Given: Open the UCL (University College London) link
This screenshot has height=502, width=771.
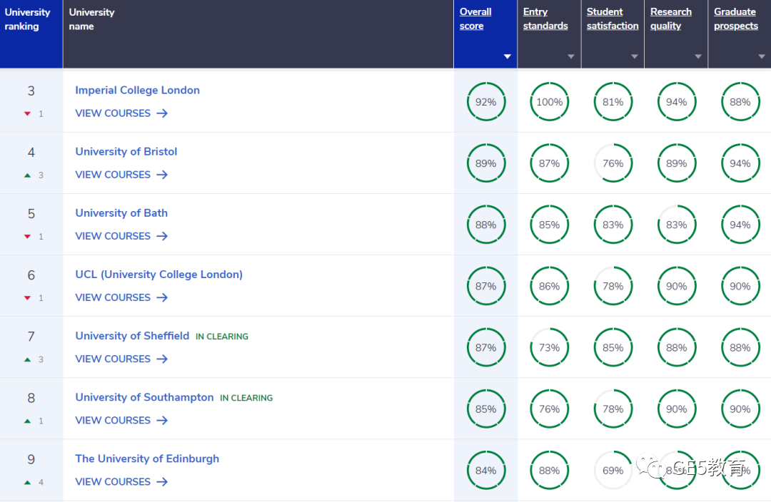Looking at the screenshot, I should [x=158, y=275].
